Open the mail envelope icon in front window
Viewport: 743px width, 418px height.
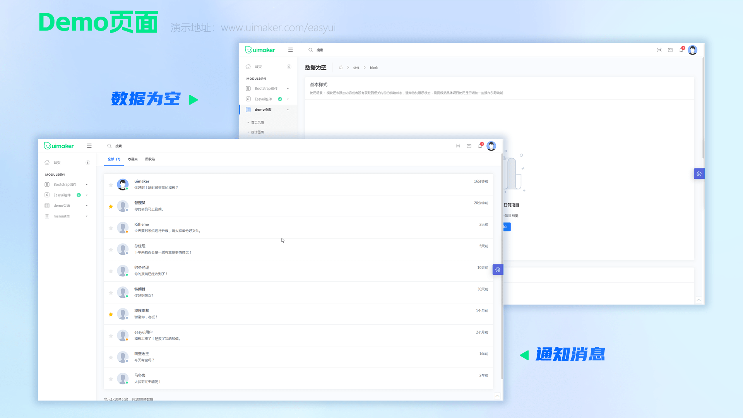[469, 146]
